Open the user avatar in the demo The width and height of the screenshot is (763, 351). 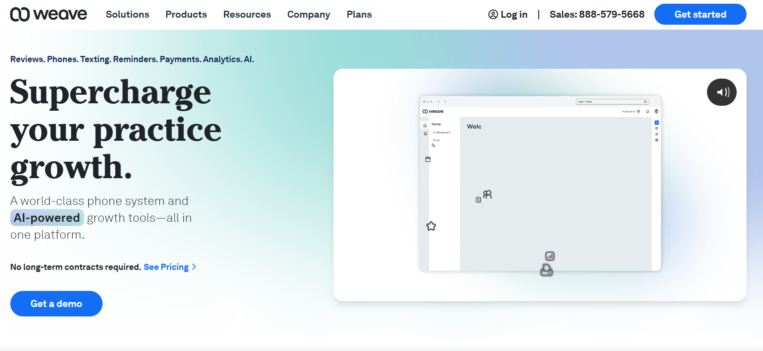[x=657, y=112]
